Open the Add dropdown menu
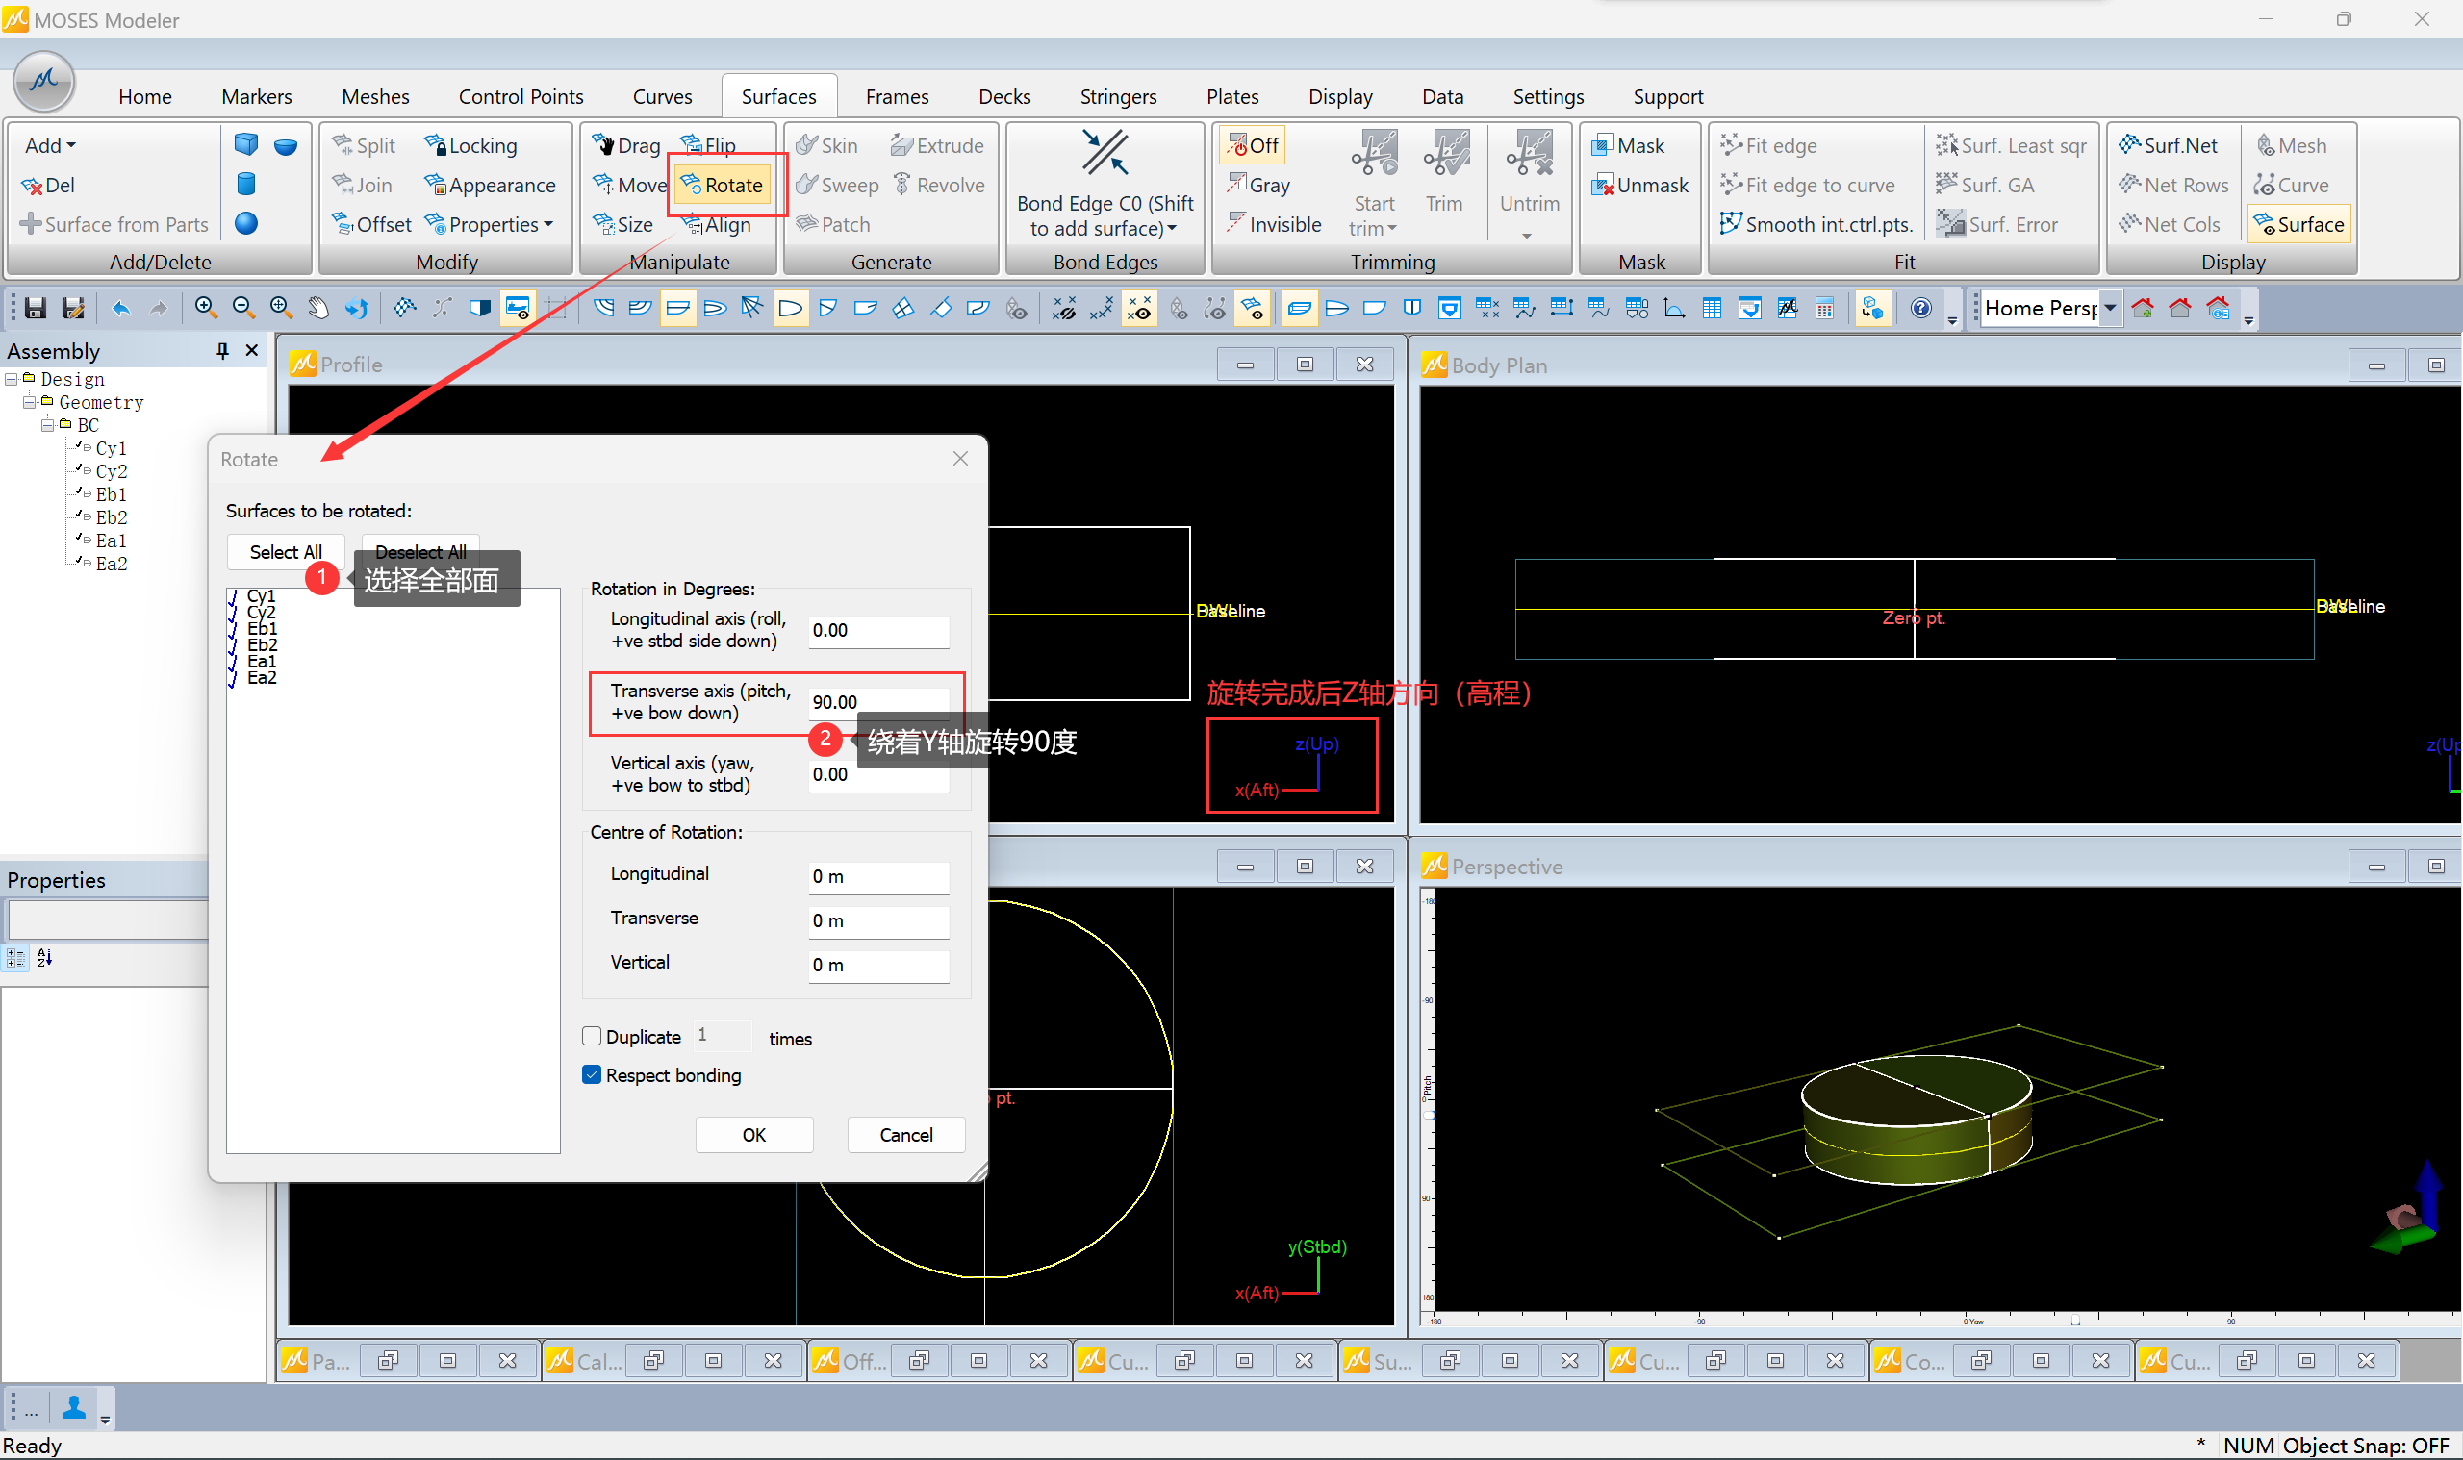 tap(49, 145)
